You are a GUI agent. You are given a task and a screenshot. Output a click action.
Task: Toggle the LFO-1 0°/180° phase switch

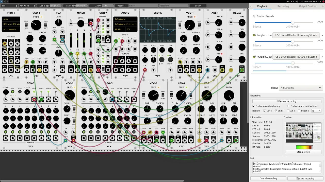click(x=191, y=95)
